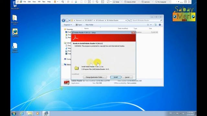Open the VM menu

point(39,2)
